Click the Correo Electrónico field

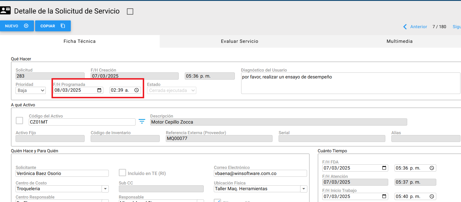[260, 173]
